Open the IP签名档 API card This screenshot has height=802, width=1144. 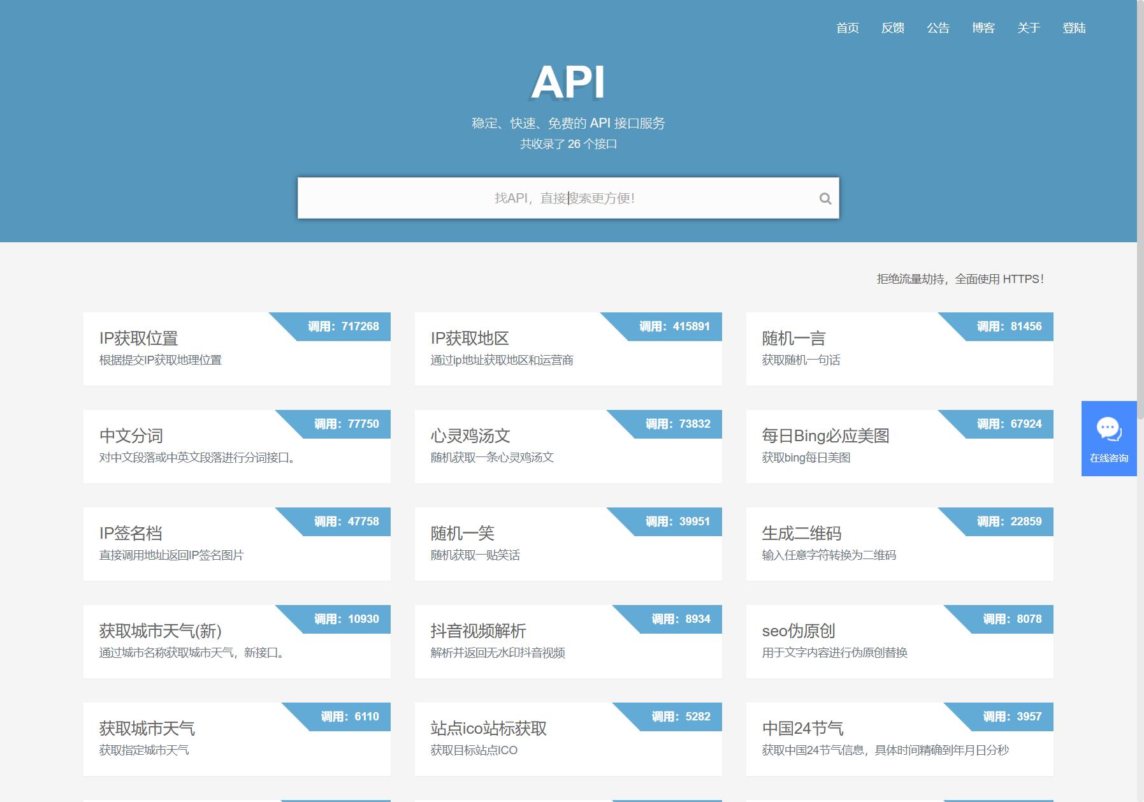[x=237, y=544]
